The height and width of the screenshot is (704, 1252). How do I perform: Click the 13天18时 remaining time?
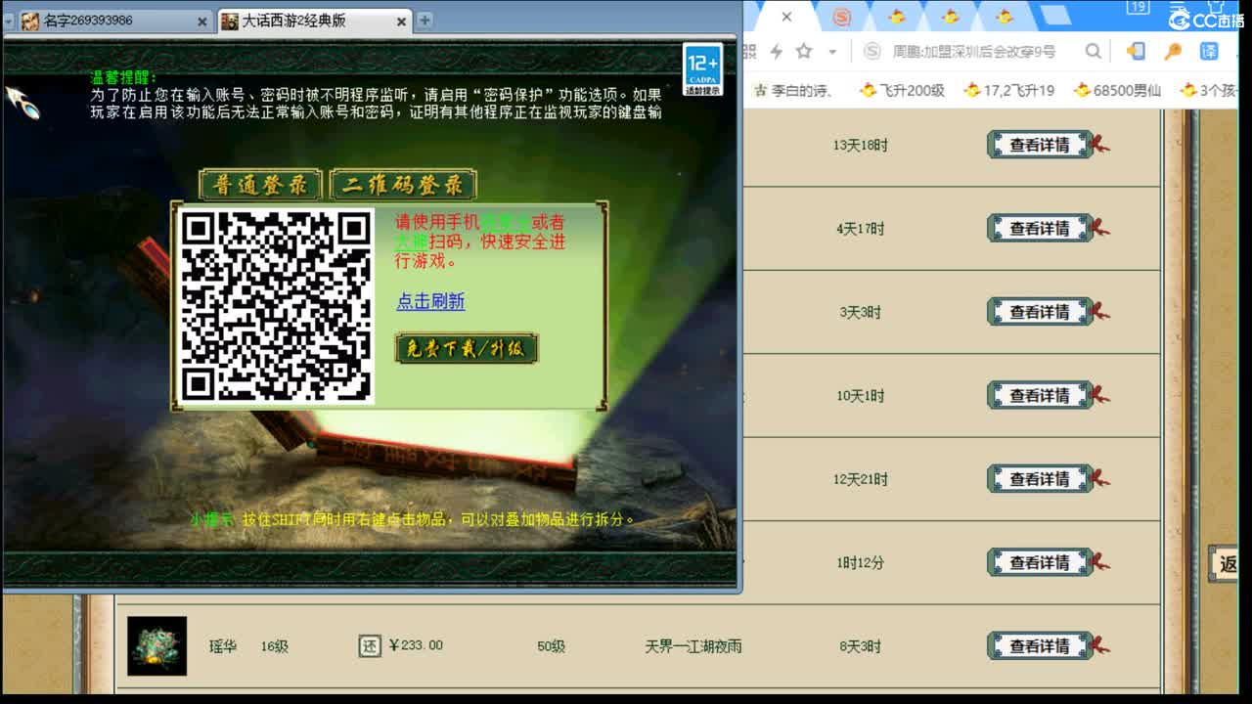tap(861, 145)
